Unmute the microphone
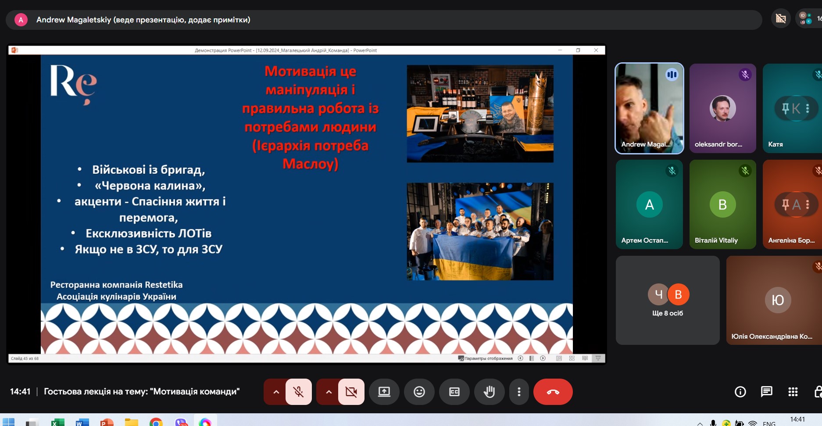The height and width of the screenshot is (426, 822). (298, 392)
